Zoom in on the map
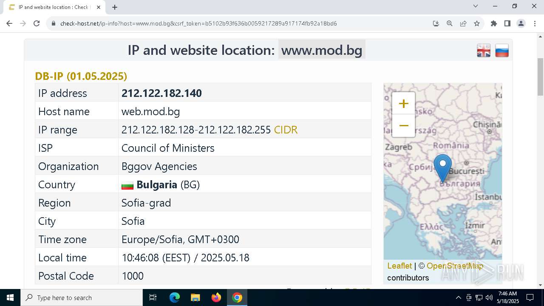Viewport: 544px width, 306px height. [403, 103]
